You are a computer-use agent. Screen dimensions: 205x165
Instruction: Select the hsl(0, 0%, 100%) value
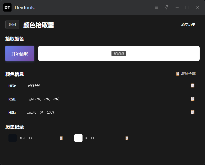pyautogui.click(x=42, y=112)
